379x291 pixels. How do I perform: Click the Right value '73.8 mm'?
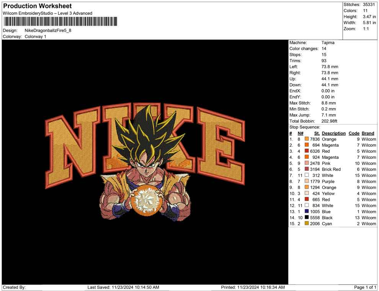click(x=330, y=73)
